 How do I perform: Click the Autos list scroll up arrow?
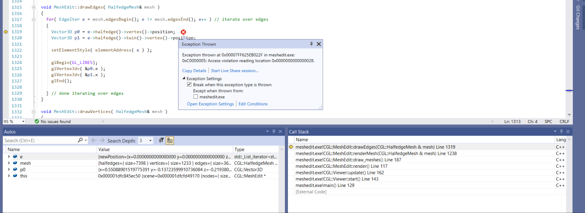(281, 149)
